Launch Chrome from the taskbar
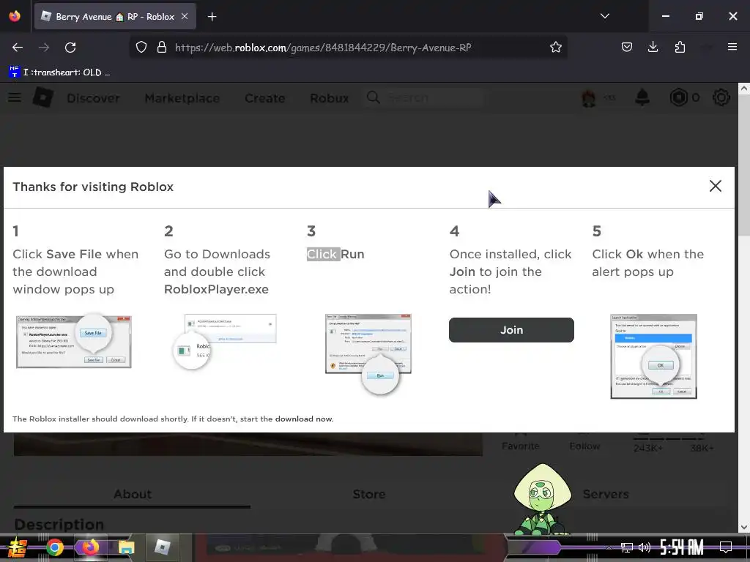This screenshot has width=750, height=562. 54,547
